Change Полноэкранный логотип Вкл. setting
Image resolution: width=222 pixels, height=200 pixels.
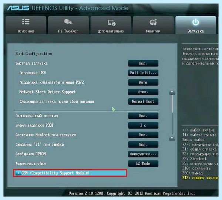143,116
